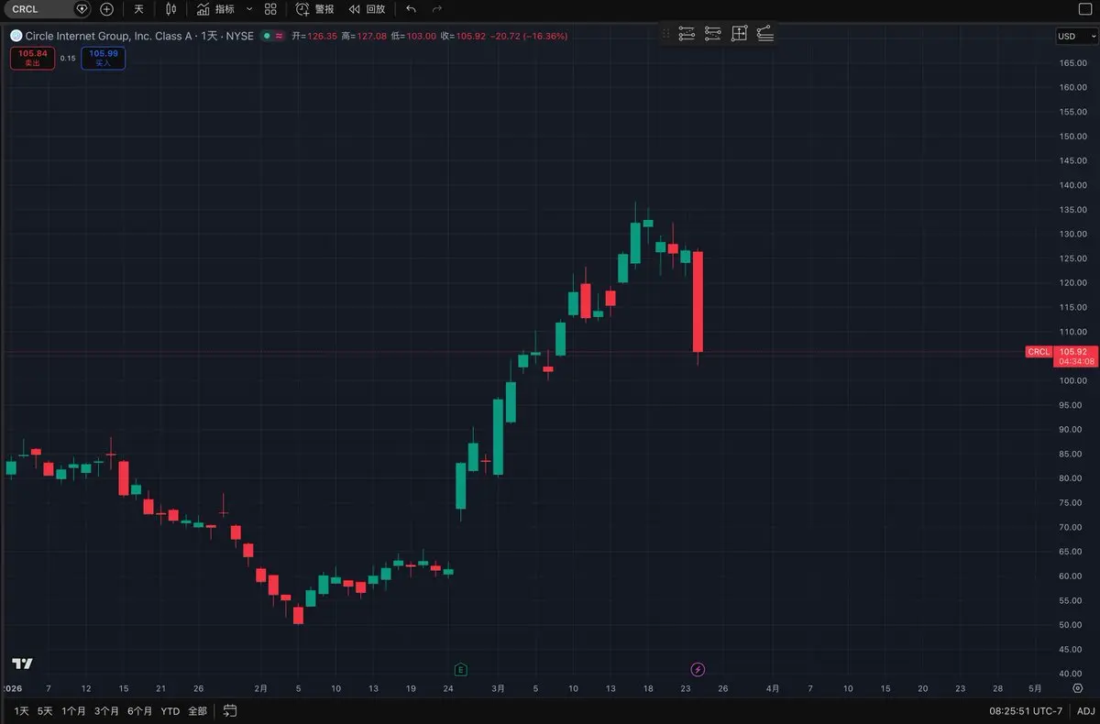Select the 1天 range
1100x724 pixels.
tap(22, 711)
